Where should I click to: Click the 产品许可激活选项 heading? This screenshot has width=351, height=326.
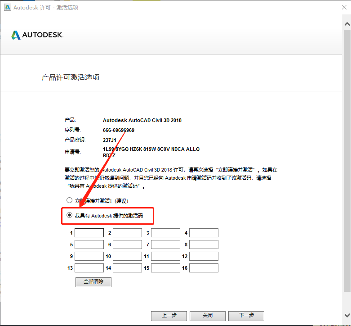pos(70,77)
